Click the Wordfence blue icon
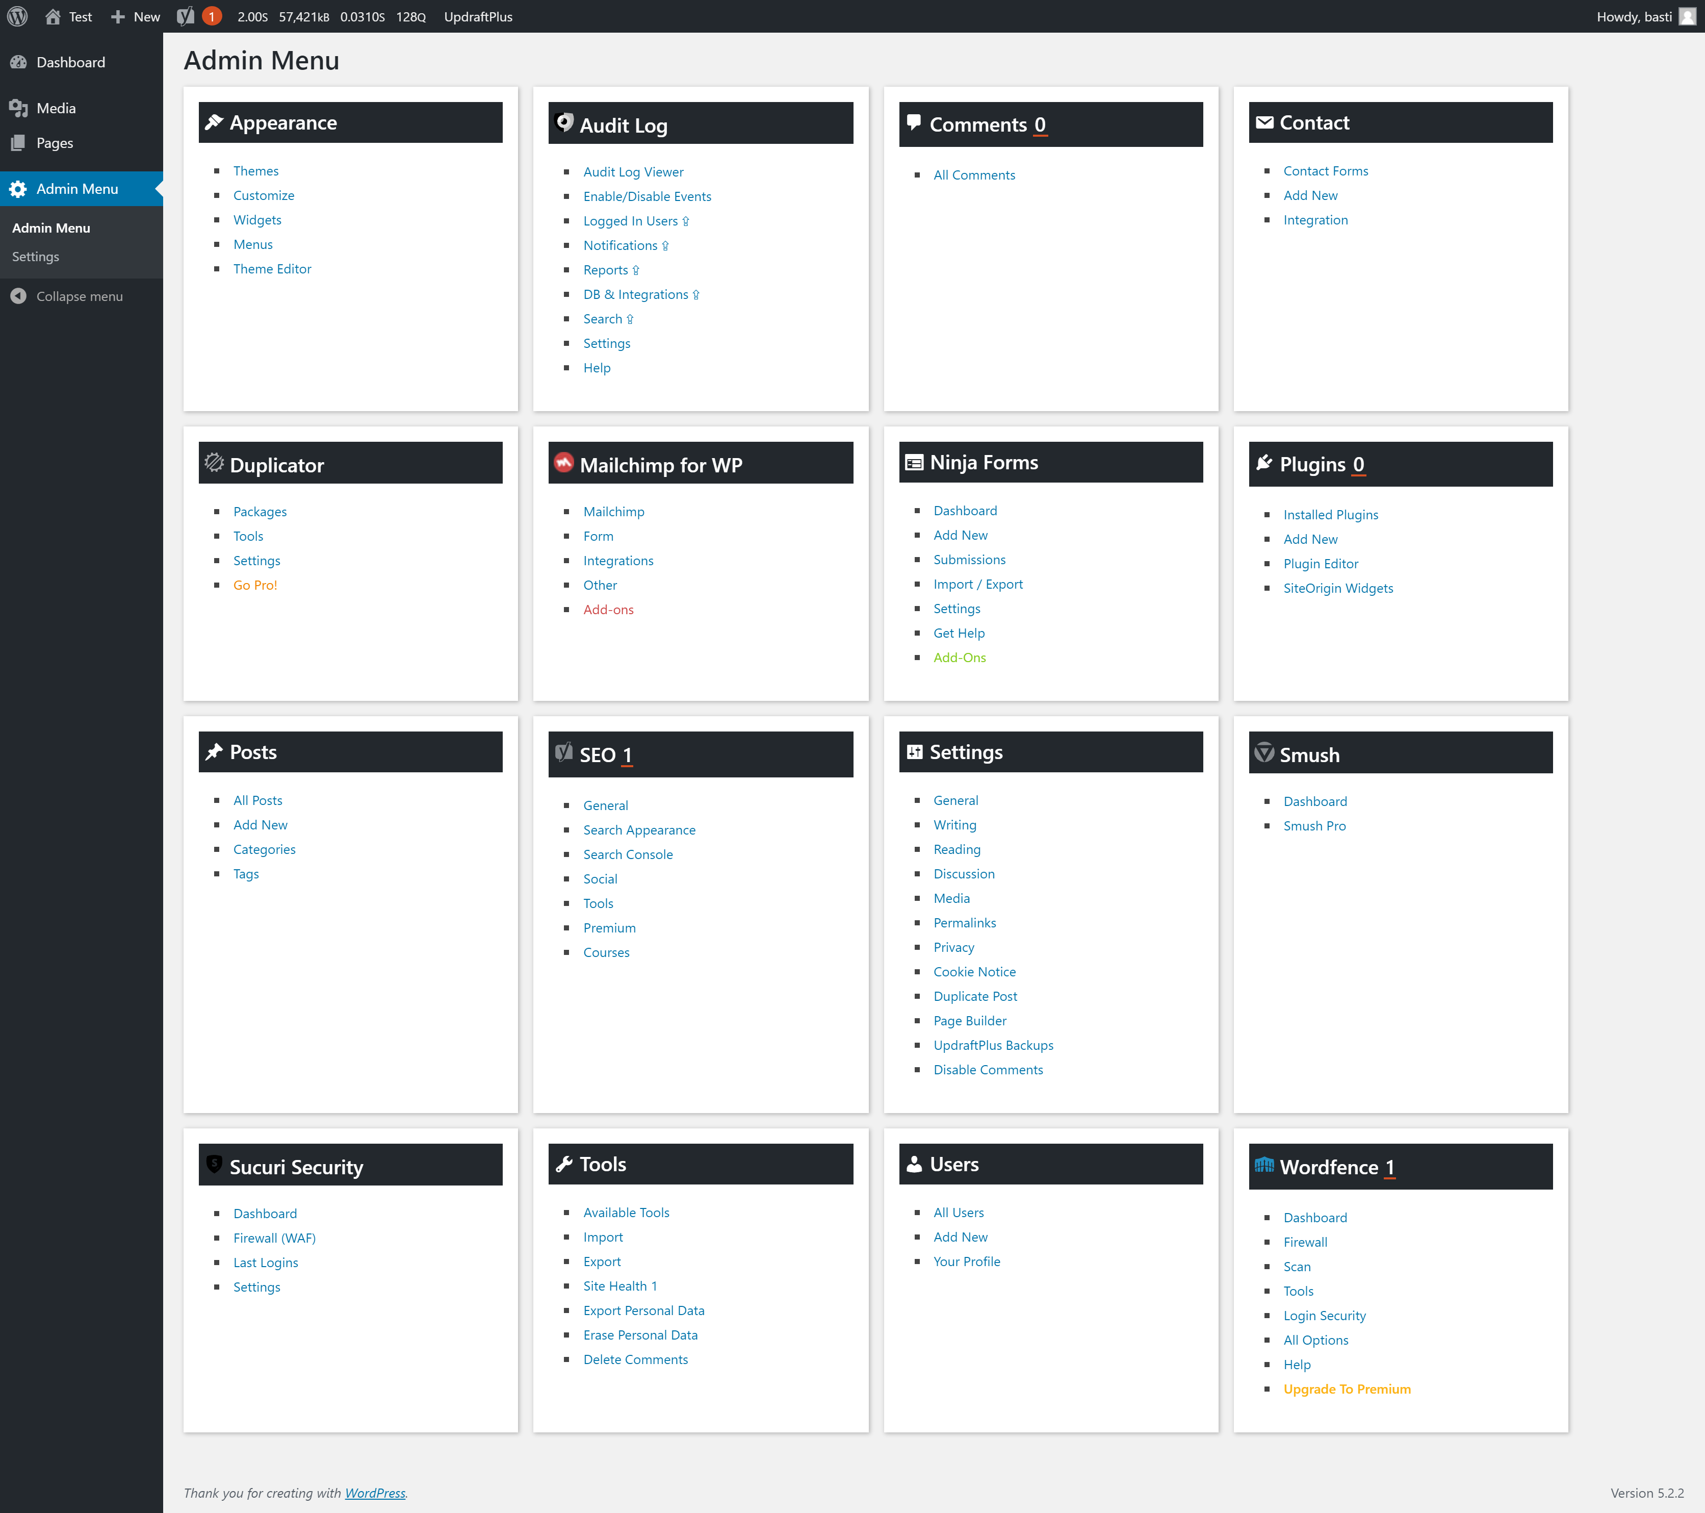The image size is (1705, 1513). (1264, 1164)
